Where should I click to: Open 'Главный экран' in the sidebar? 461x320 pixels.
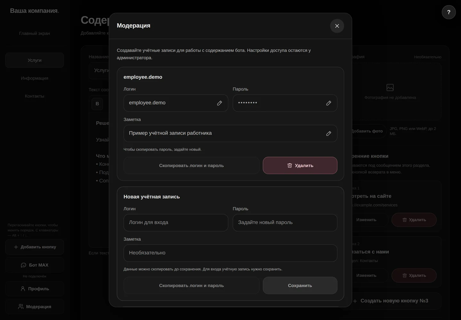35,33
